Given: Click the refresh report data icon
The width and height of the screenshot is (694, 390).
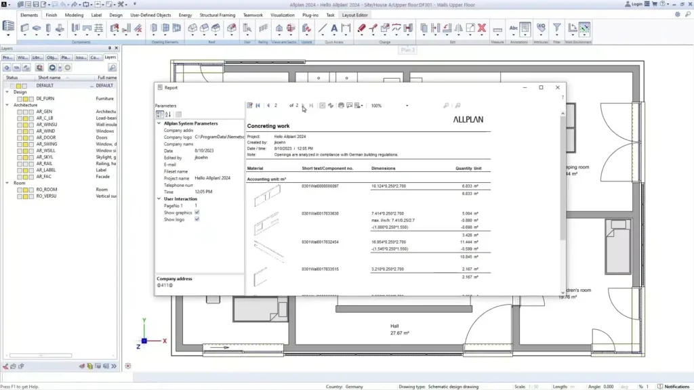Looking at the screenshot, I should pyautogui.click(x=331, y=106).
